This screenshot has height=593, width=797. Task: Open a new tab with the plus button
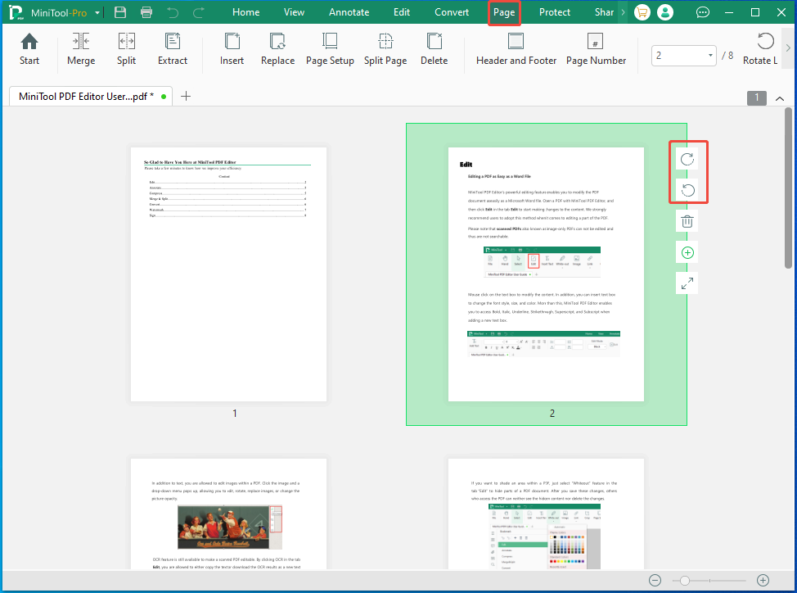tap(186, 96)
